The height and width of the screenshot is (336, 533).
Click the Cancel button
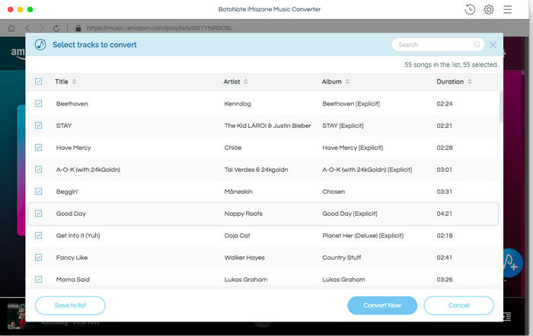coord(458,306)
